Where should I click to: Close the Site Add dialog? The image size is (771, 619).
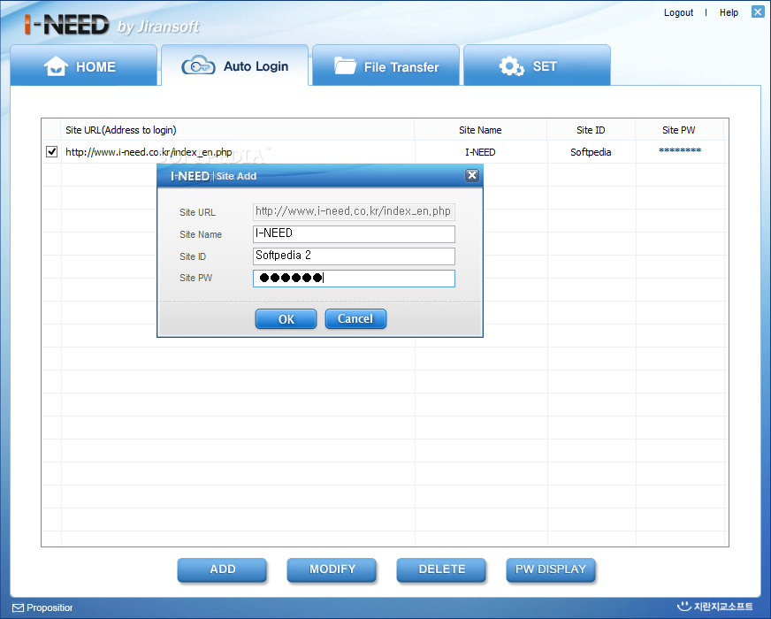[x=472, y=175]
